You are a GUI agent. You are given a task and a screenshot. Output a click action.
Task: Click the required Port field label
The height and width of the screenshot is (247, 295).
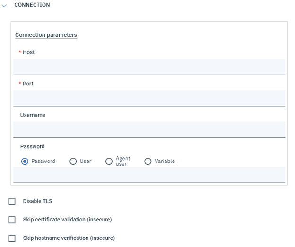pos(28,84)
